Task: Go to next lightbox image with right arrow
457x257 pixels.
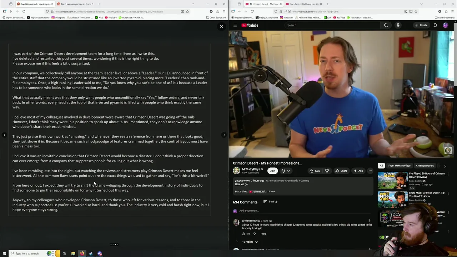Action: coord(224,135)
